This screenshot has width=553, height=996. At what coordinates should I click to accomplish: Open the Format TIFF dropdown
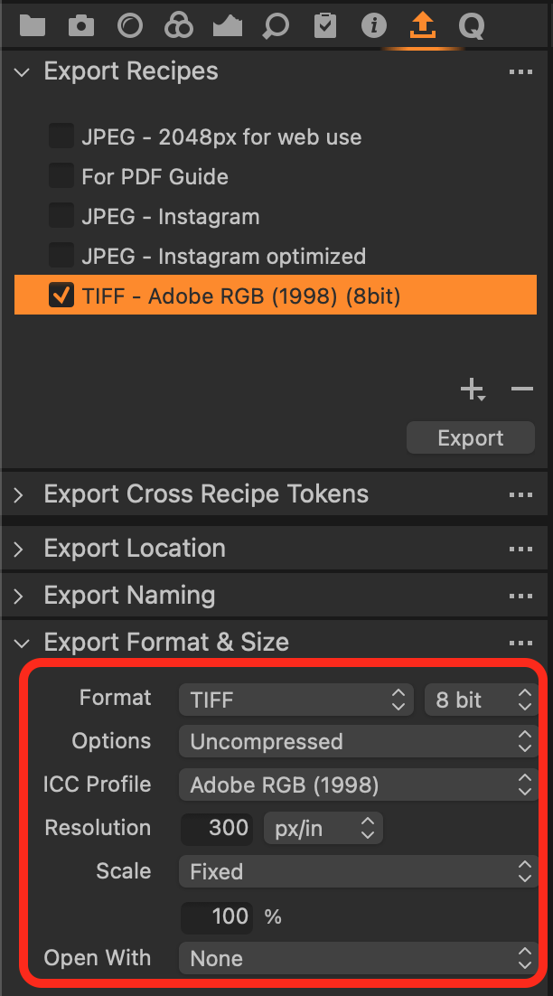pos(296,700)
